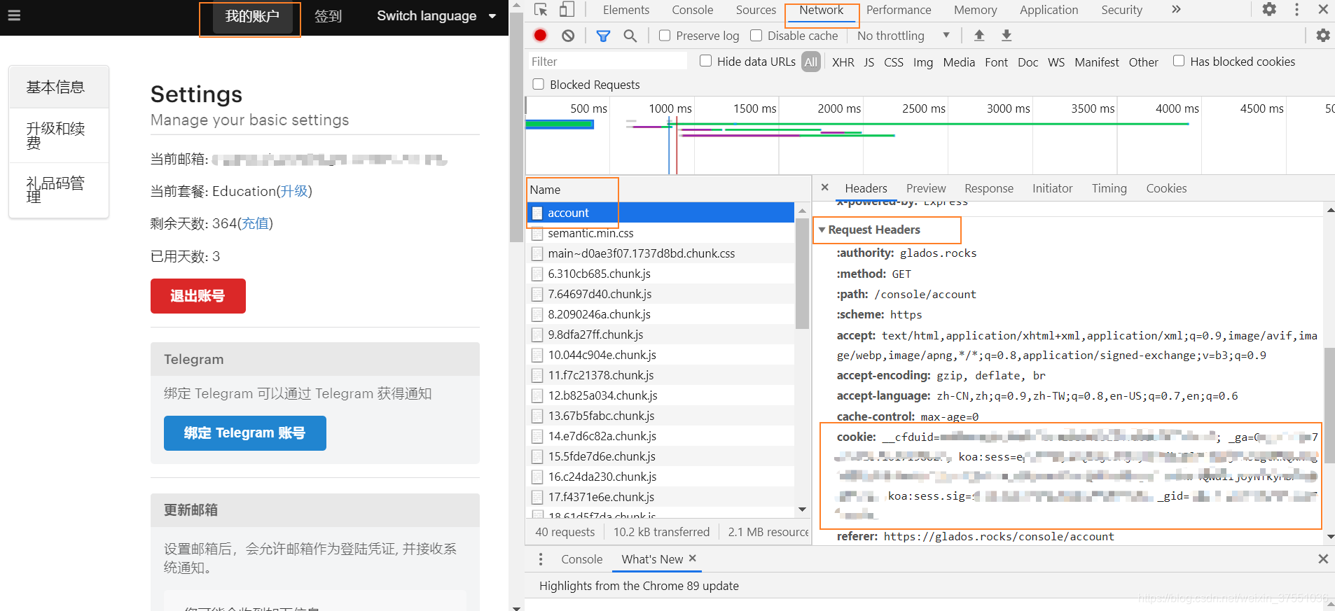1335x611 pixels.
Task: Toggle the device toolbar icon
Action: point(567,10)
